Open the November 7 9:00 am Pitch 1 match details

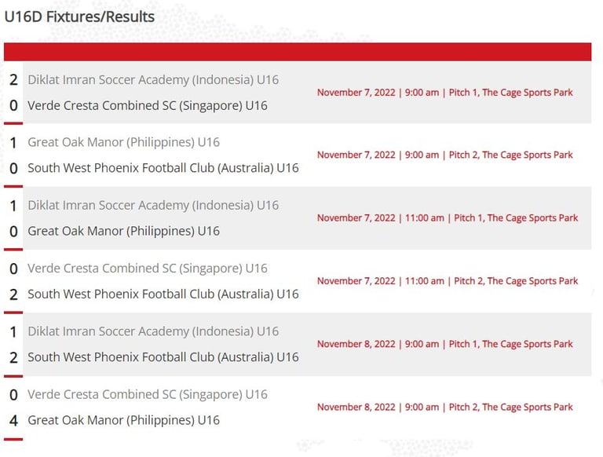[445, 93]
